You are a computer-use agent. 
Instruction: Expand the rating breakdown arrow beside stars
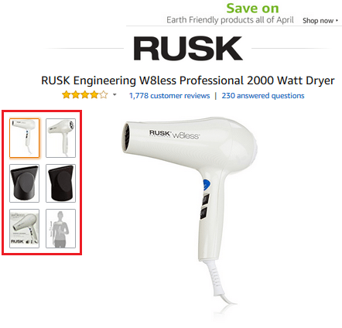[115, 95]
